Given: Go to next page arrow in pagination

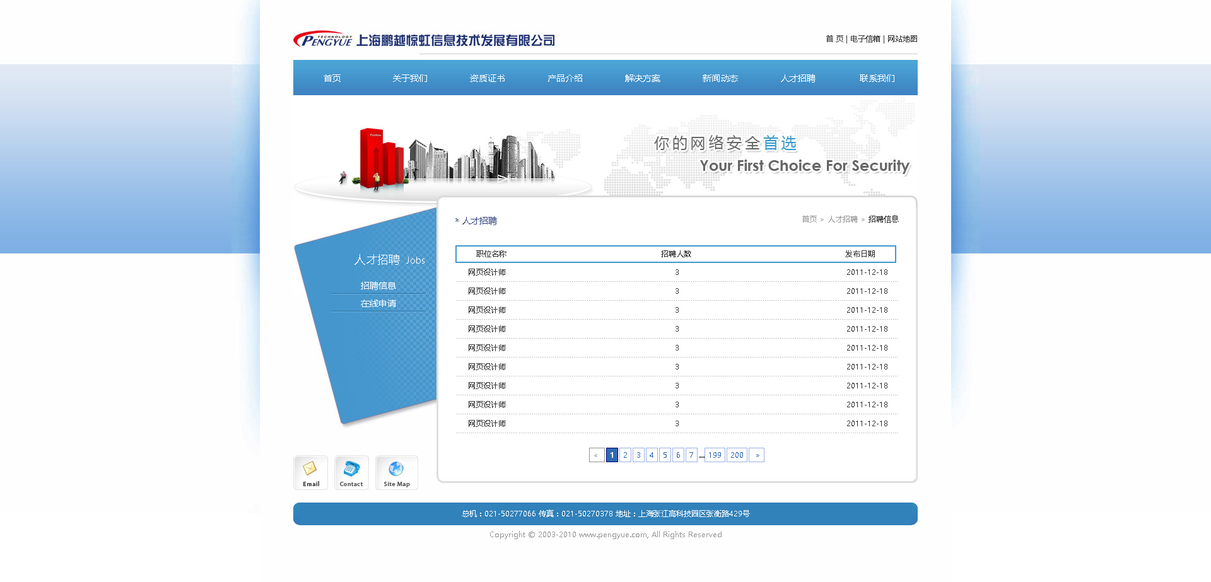Looking at the screenshot, I should click(757, 455).
